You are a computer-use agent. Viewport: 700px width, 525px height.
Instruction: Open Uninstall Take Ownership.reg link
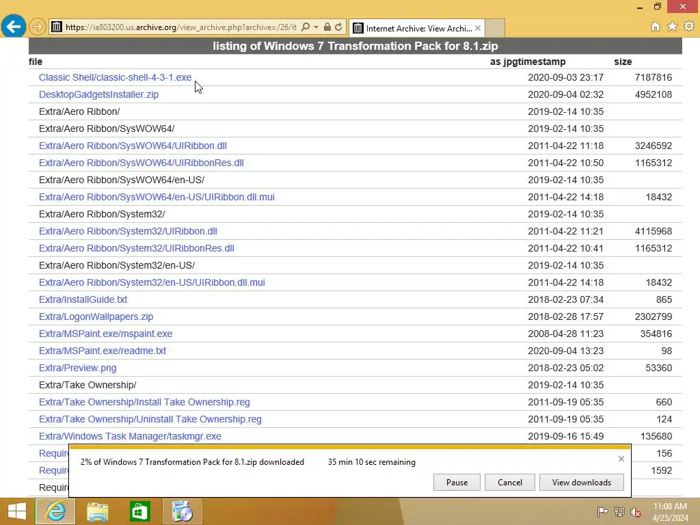tap(150, 419)
